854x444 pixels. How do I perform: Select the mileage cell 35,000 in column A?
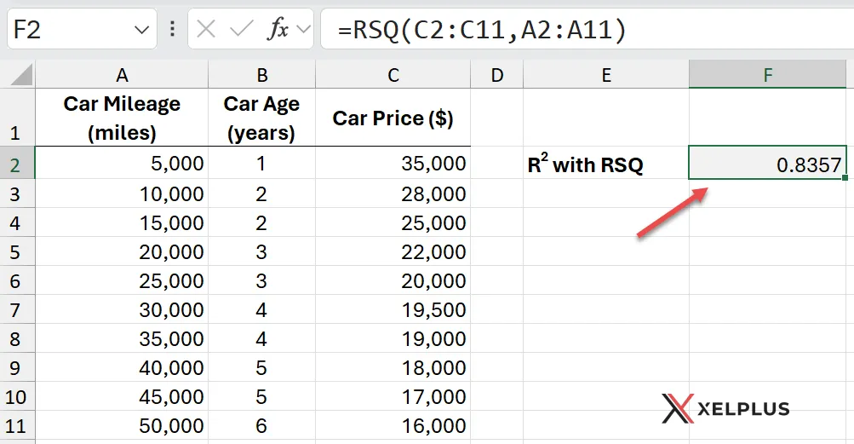click(122, 338)
